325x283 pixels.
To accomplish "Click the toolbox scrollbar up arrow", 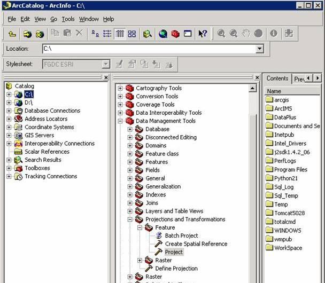I will [x=252, y=89].
